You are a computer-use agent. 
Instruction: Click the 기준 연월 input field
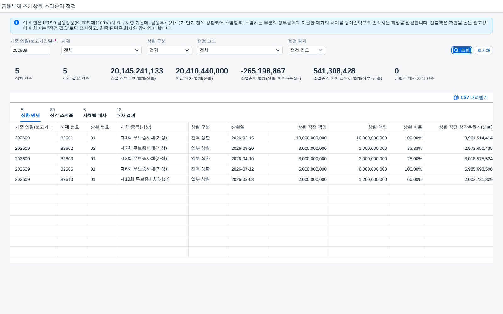point(30,50)
